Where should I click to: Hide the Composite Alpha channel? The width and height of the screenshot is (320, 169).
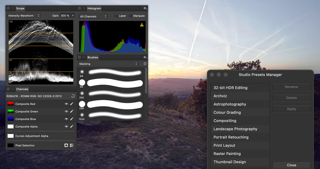[66, 127]
